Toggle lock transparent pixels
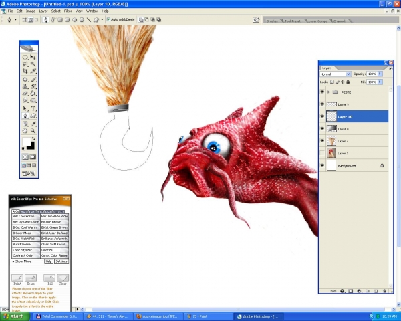 (x=331, y=82)
